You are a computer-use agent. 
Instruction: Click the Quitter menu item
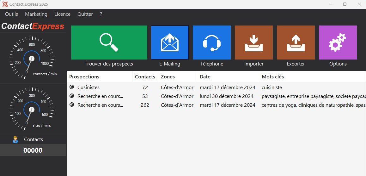pyautogui.click(x=85, y=14)
